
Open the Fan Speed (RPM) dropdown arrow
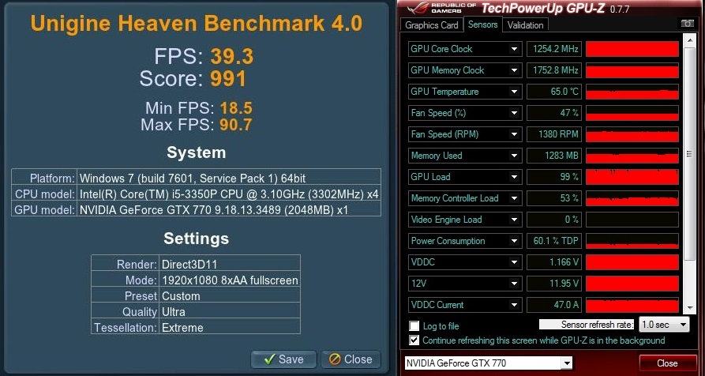515,134
